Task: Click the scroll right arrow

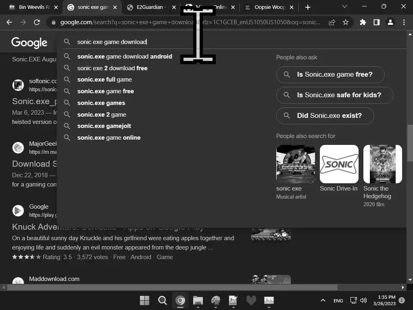Action: coord(403,287)
